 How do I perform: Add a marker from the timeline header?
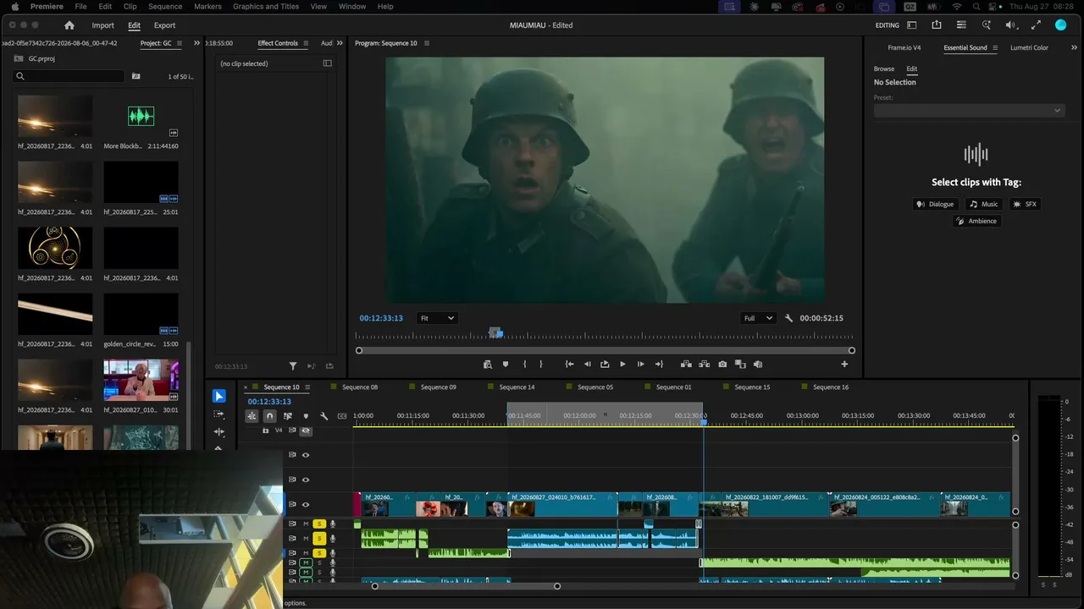click(x=306, y=416)
